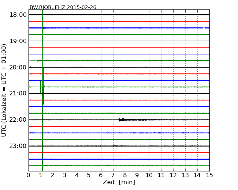This screenshot has height=190, width=238.
Task: Click the x-axis tick label 8
Action: pyautogui.click(x=125, y=175)
